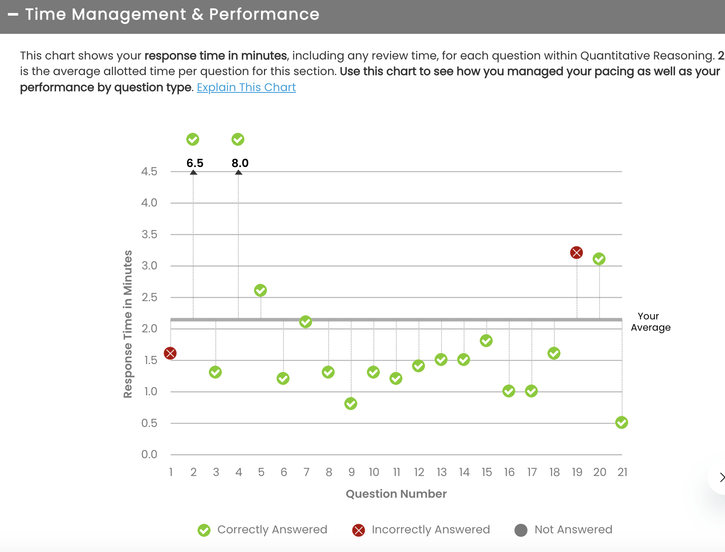
Task: Click the correct marker above 6.5
Action: (x=193, y=139)
